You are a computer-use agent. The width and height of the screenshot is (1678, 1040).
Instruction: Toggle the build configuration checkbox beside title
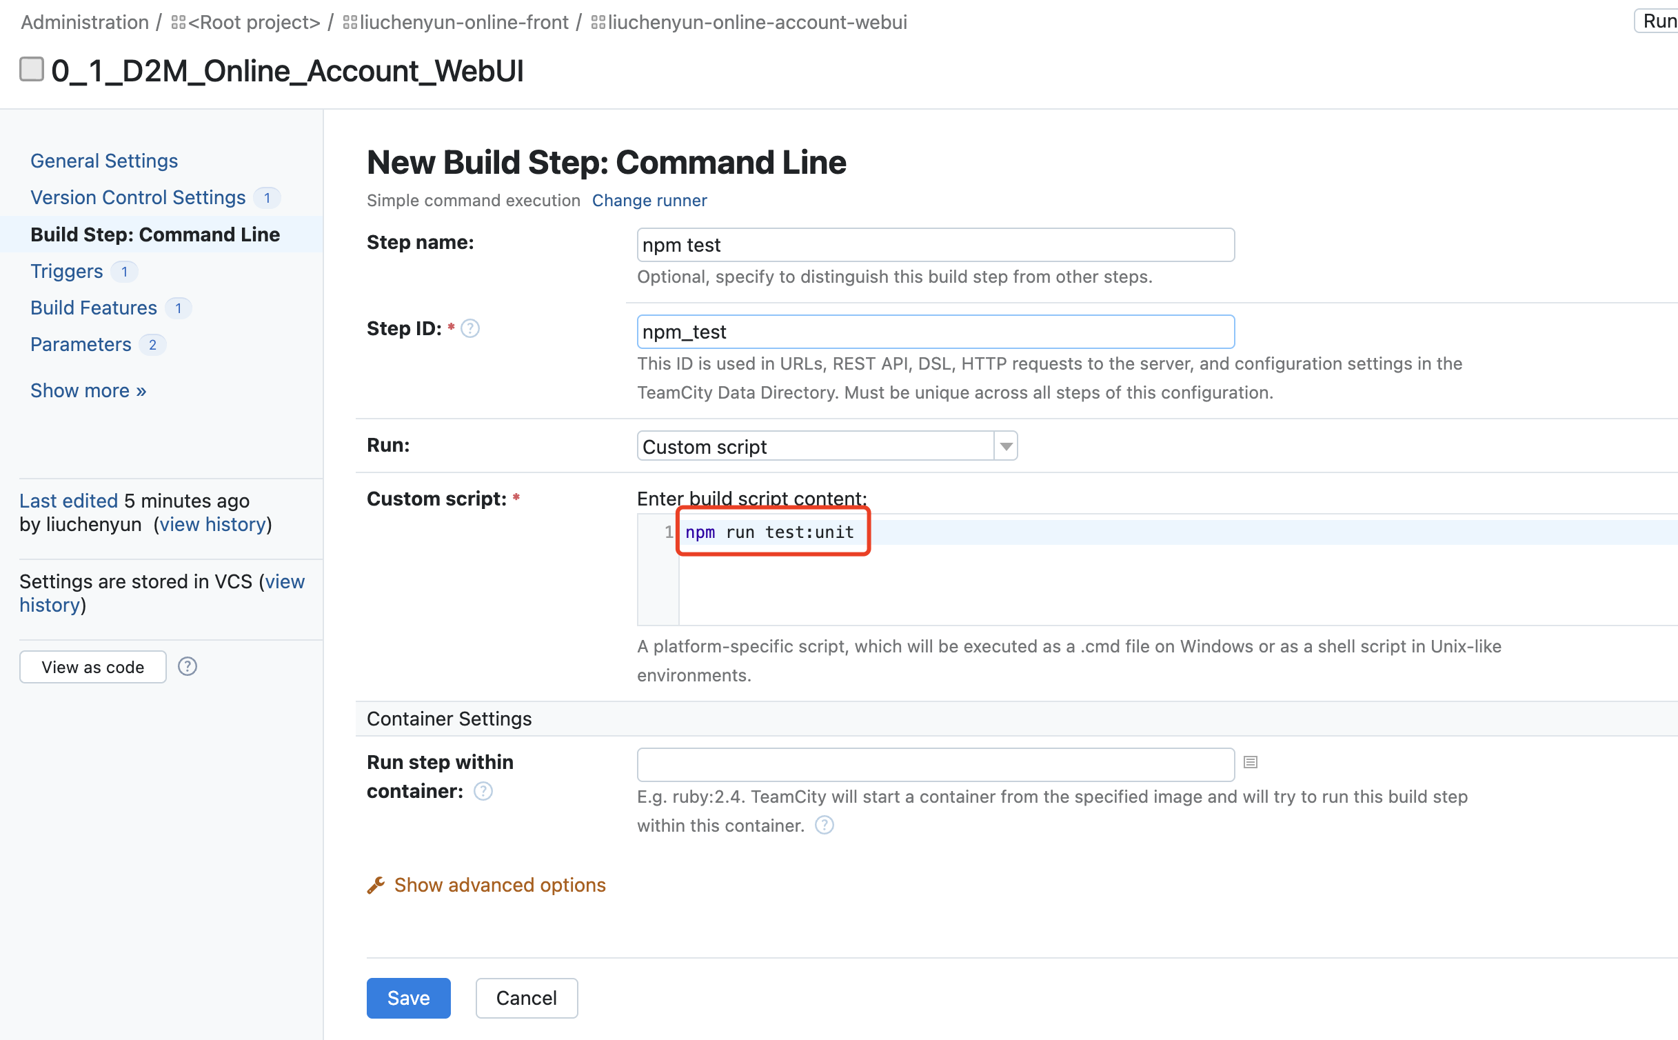[32, 70]
